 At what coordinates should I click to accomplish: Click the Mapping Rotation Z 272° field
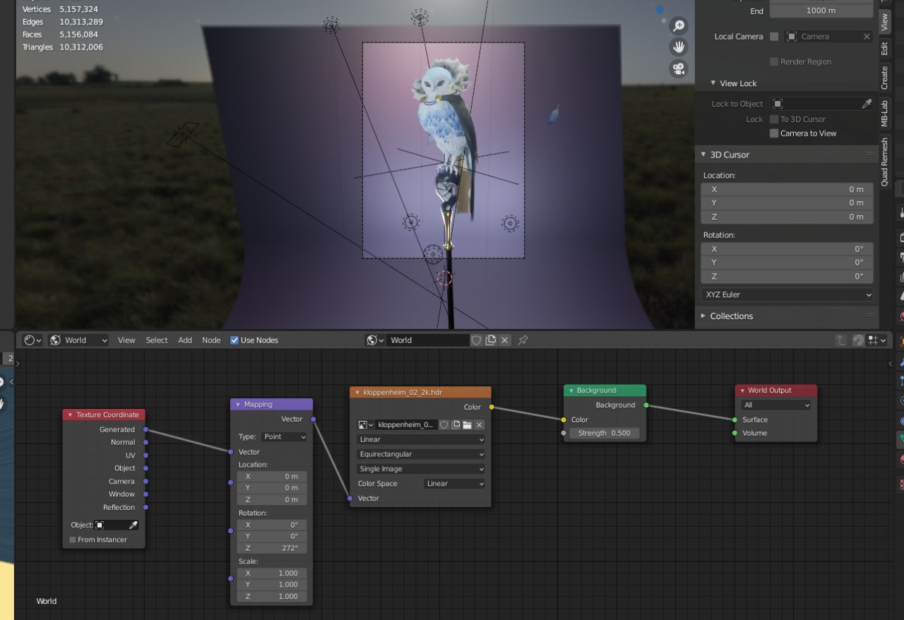[x=272, y=548]
